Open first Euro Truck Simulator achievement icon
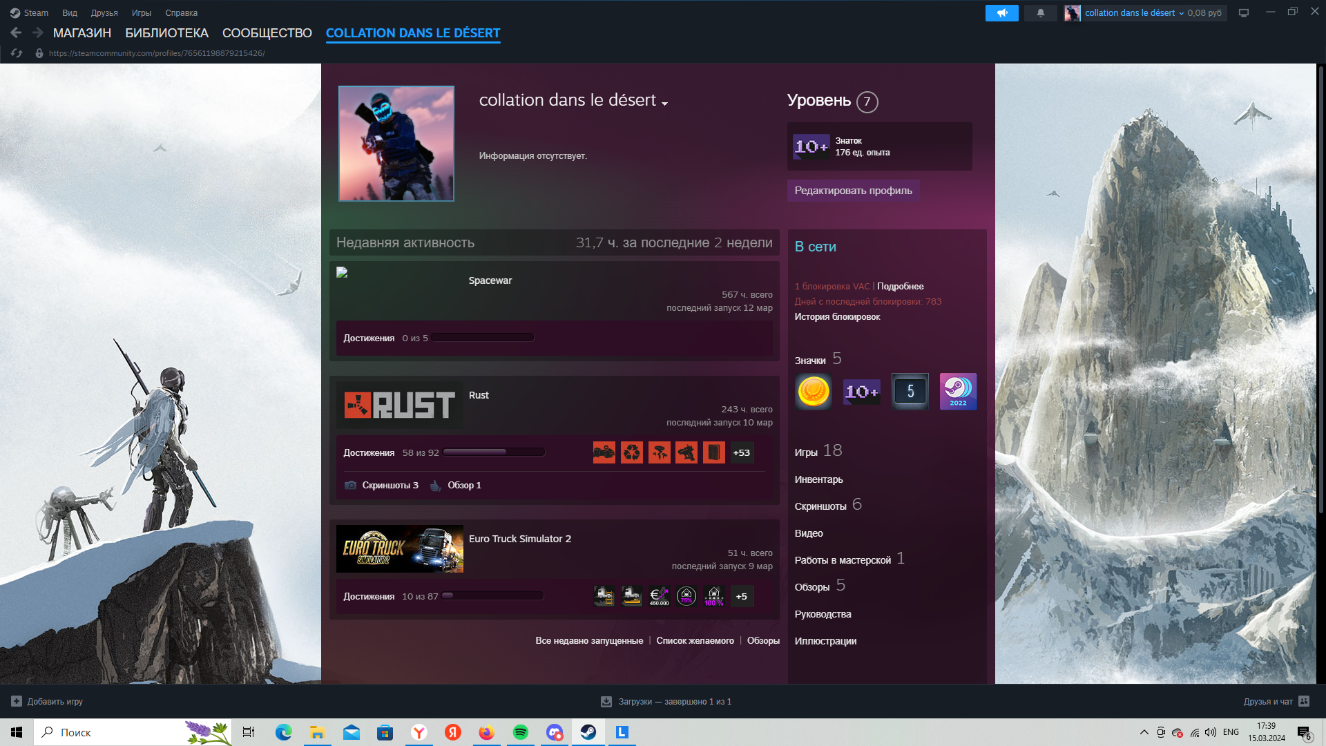This screenshot has width=1326, height=746. point(604,596)
